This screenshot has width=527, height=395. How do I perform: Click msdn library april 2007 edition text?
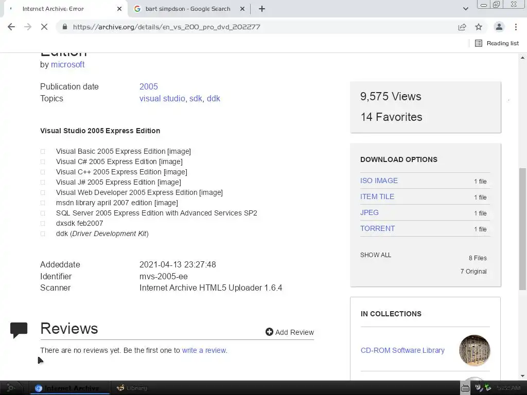click(x=117, y=203)
